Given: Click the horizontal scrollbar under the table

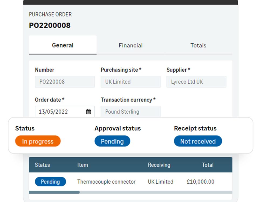Looking at the screenshot, I should click(x=131, y=192).
